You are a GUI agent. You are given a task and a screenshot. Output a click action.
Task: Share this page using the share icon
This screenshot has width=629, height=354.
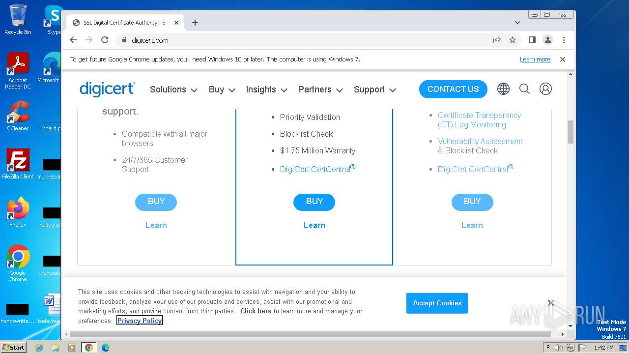pyautogui.click(x=497, y=40)
